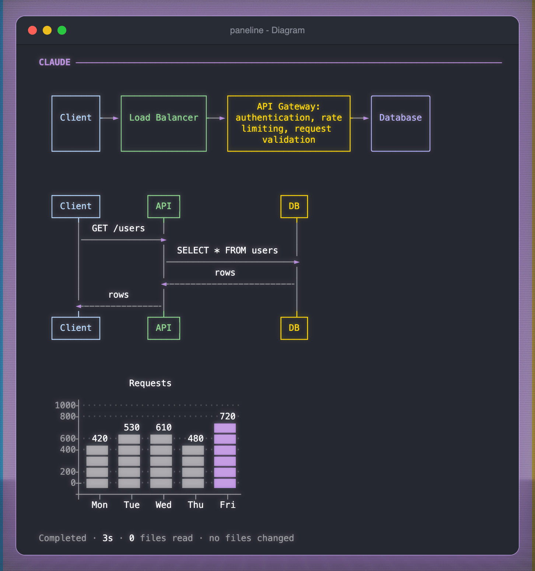Click the 'no files changed' status text
535x571 pixels.
pyautogui.click(x=252, y=538)
